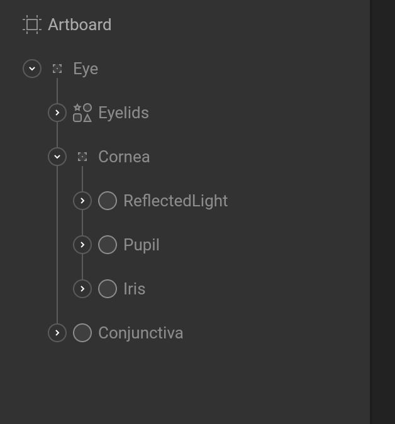Click the Pupil ellipse icon

click(108, 245)
